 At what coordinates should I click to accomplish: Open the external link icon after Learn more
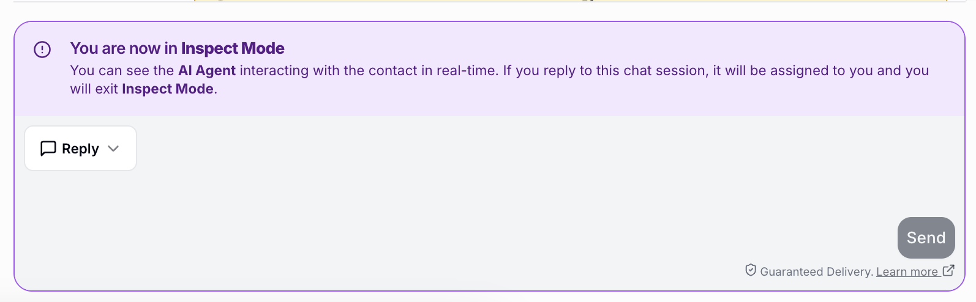(948, 270)
